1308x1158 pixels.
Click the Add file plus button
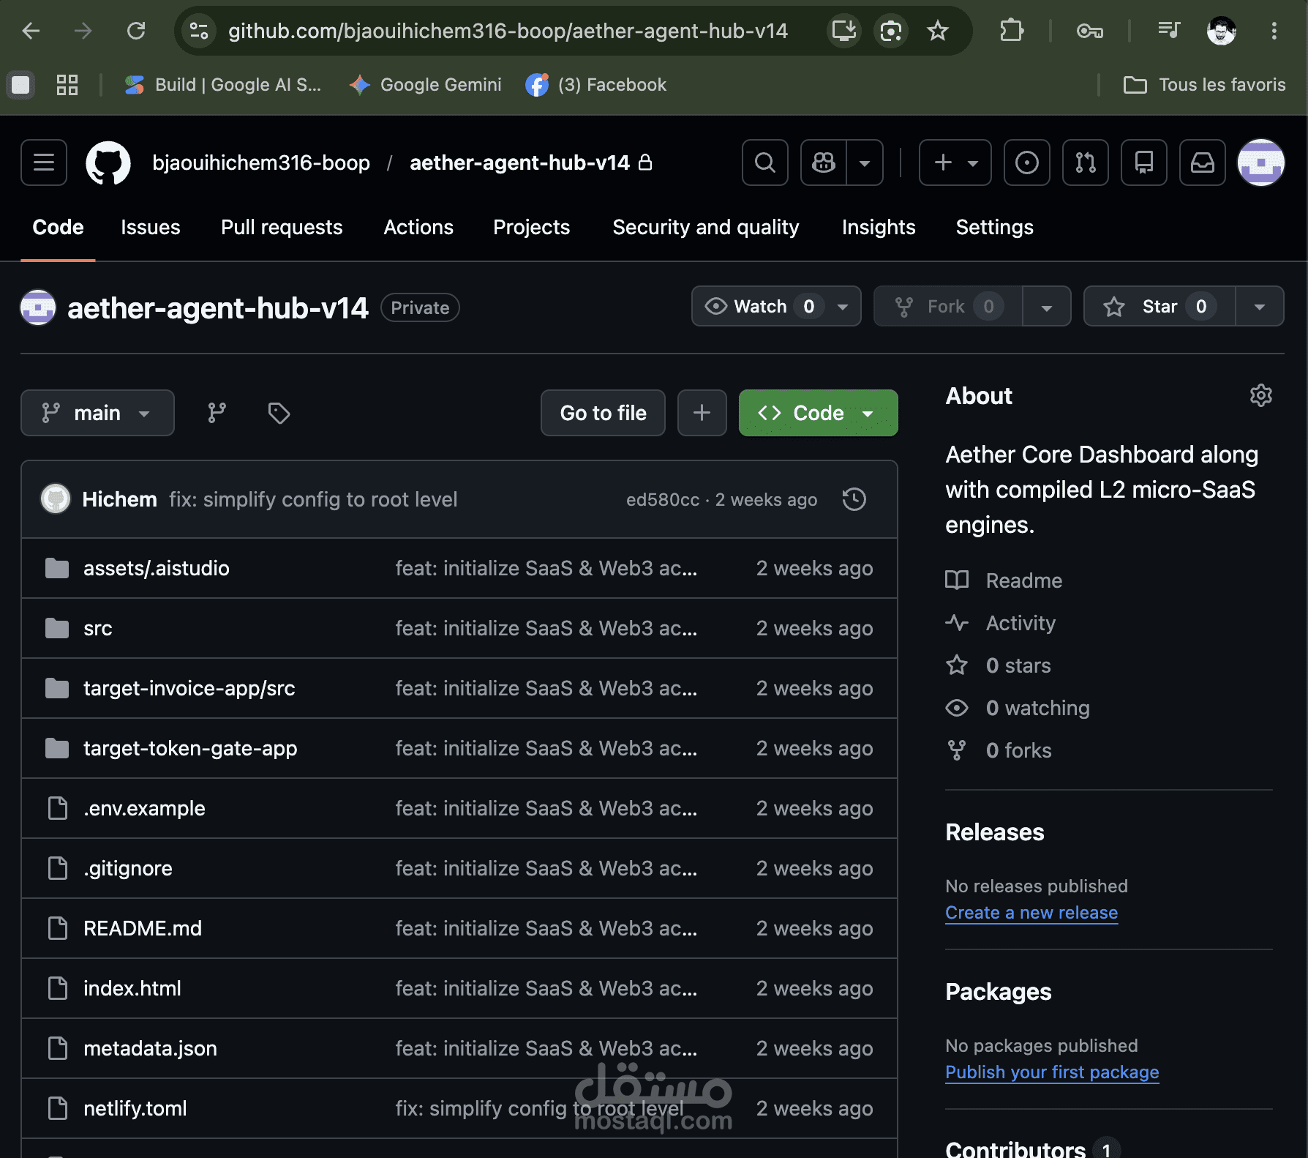(702, 413)
